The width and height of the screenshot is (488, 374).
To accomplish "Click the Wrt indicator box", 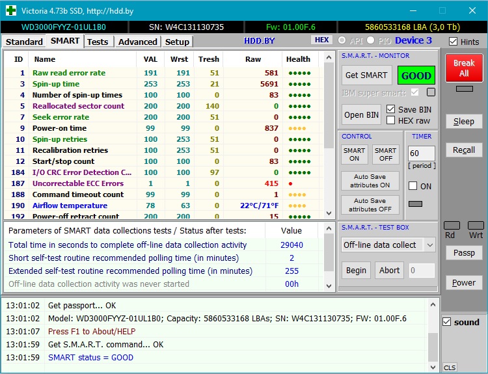I will pyautogui.click(x=476, y=225).
